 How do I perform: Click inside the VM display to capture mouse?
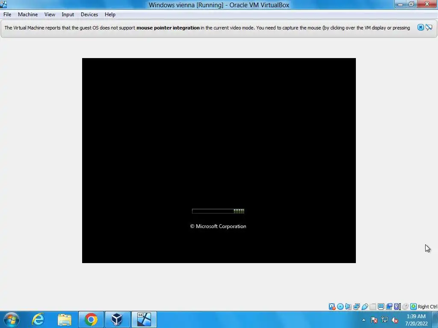point(219,161)
